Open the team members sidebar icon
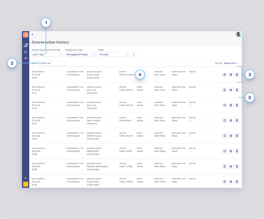This screenshot has width=264, height=219. (x=26, y=58)
